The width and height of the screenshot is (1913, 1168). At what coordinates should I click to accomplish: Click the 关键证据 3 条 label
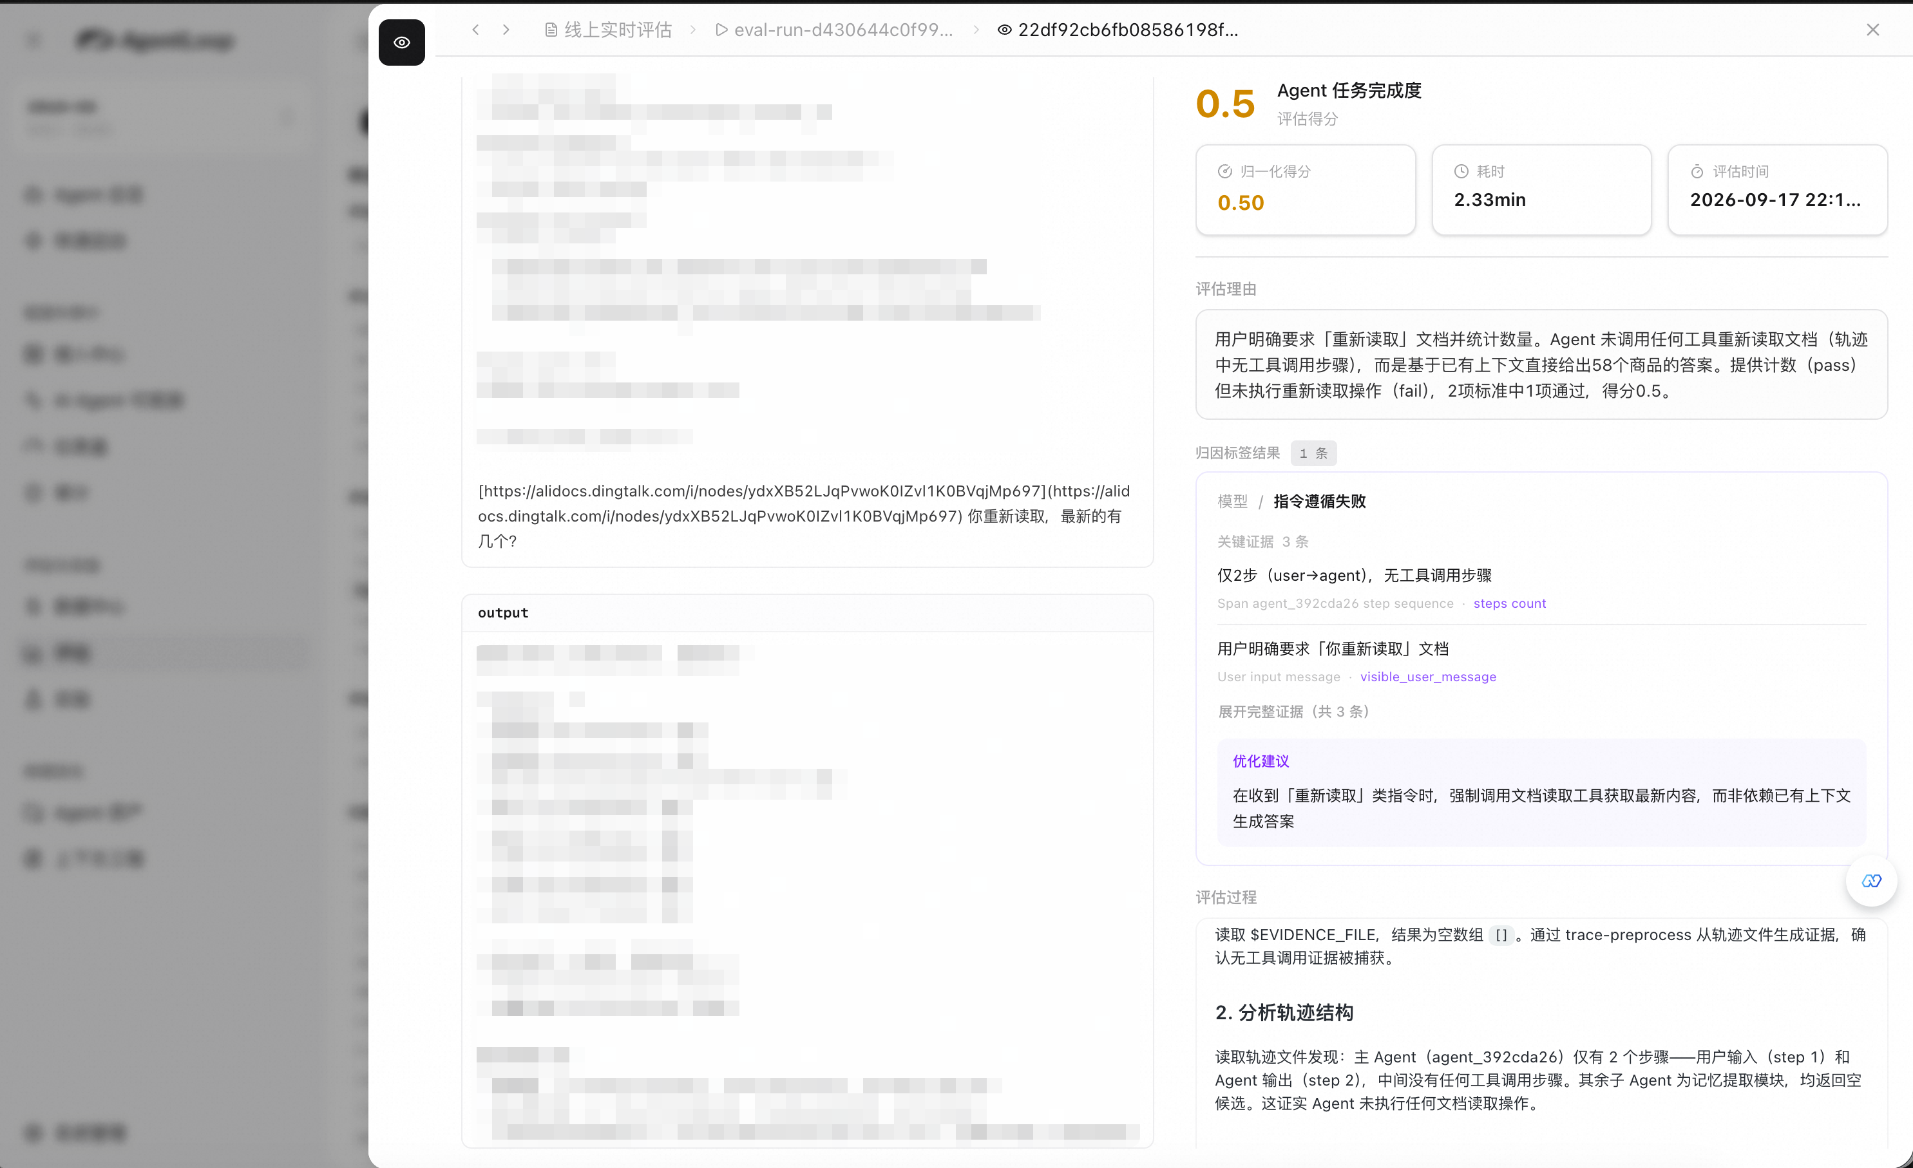tap(1262, 542)
